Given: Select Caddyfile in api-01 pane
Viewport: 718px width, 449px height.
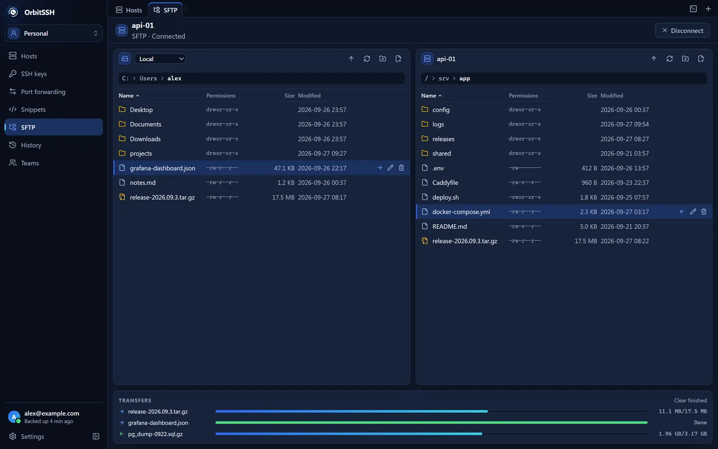Looking at the screenshot, I should [564, 183].
